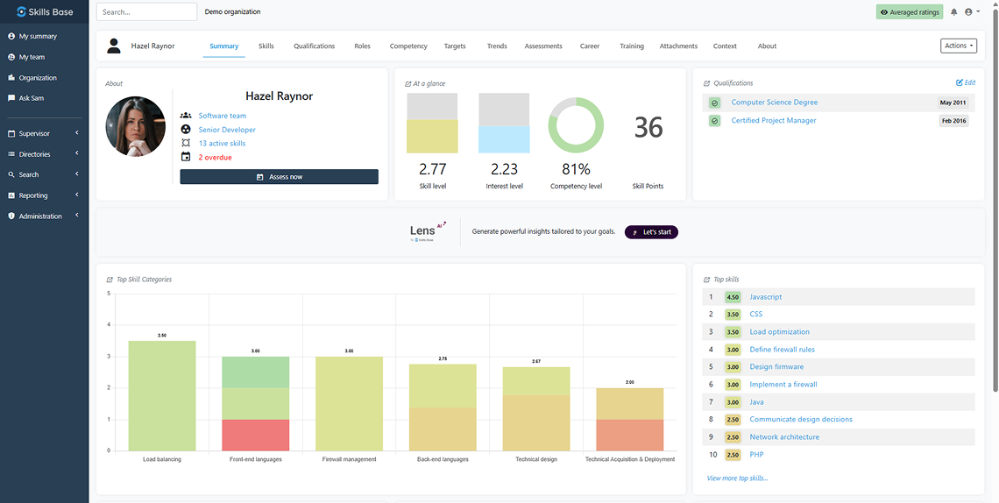999x503 pixels.
Task: Go to the Trends tab
Action: [497, 46]
